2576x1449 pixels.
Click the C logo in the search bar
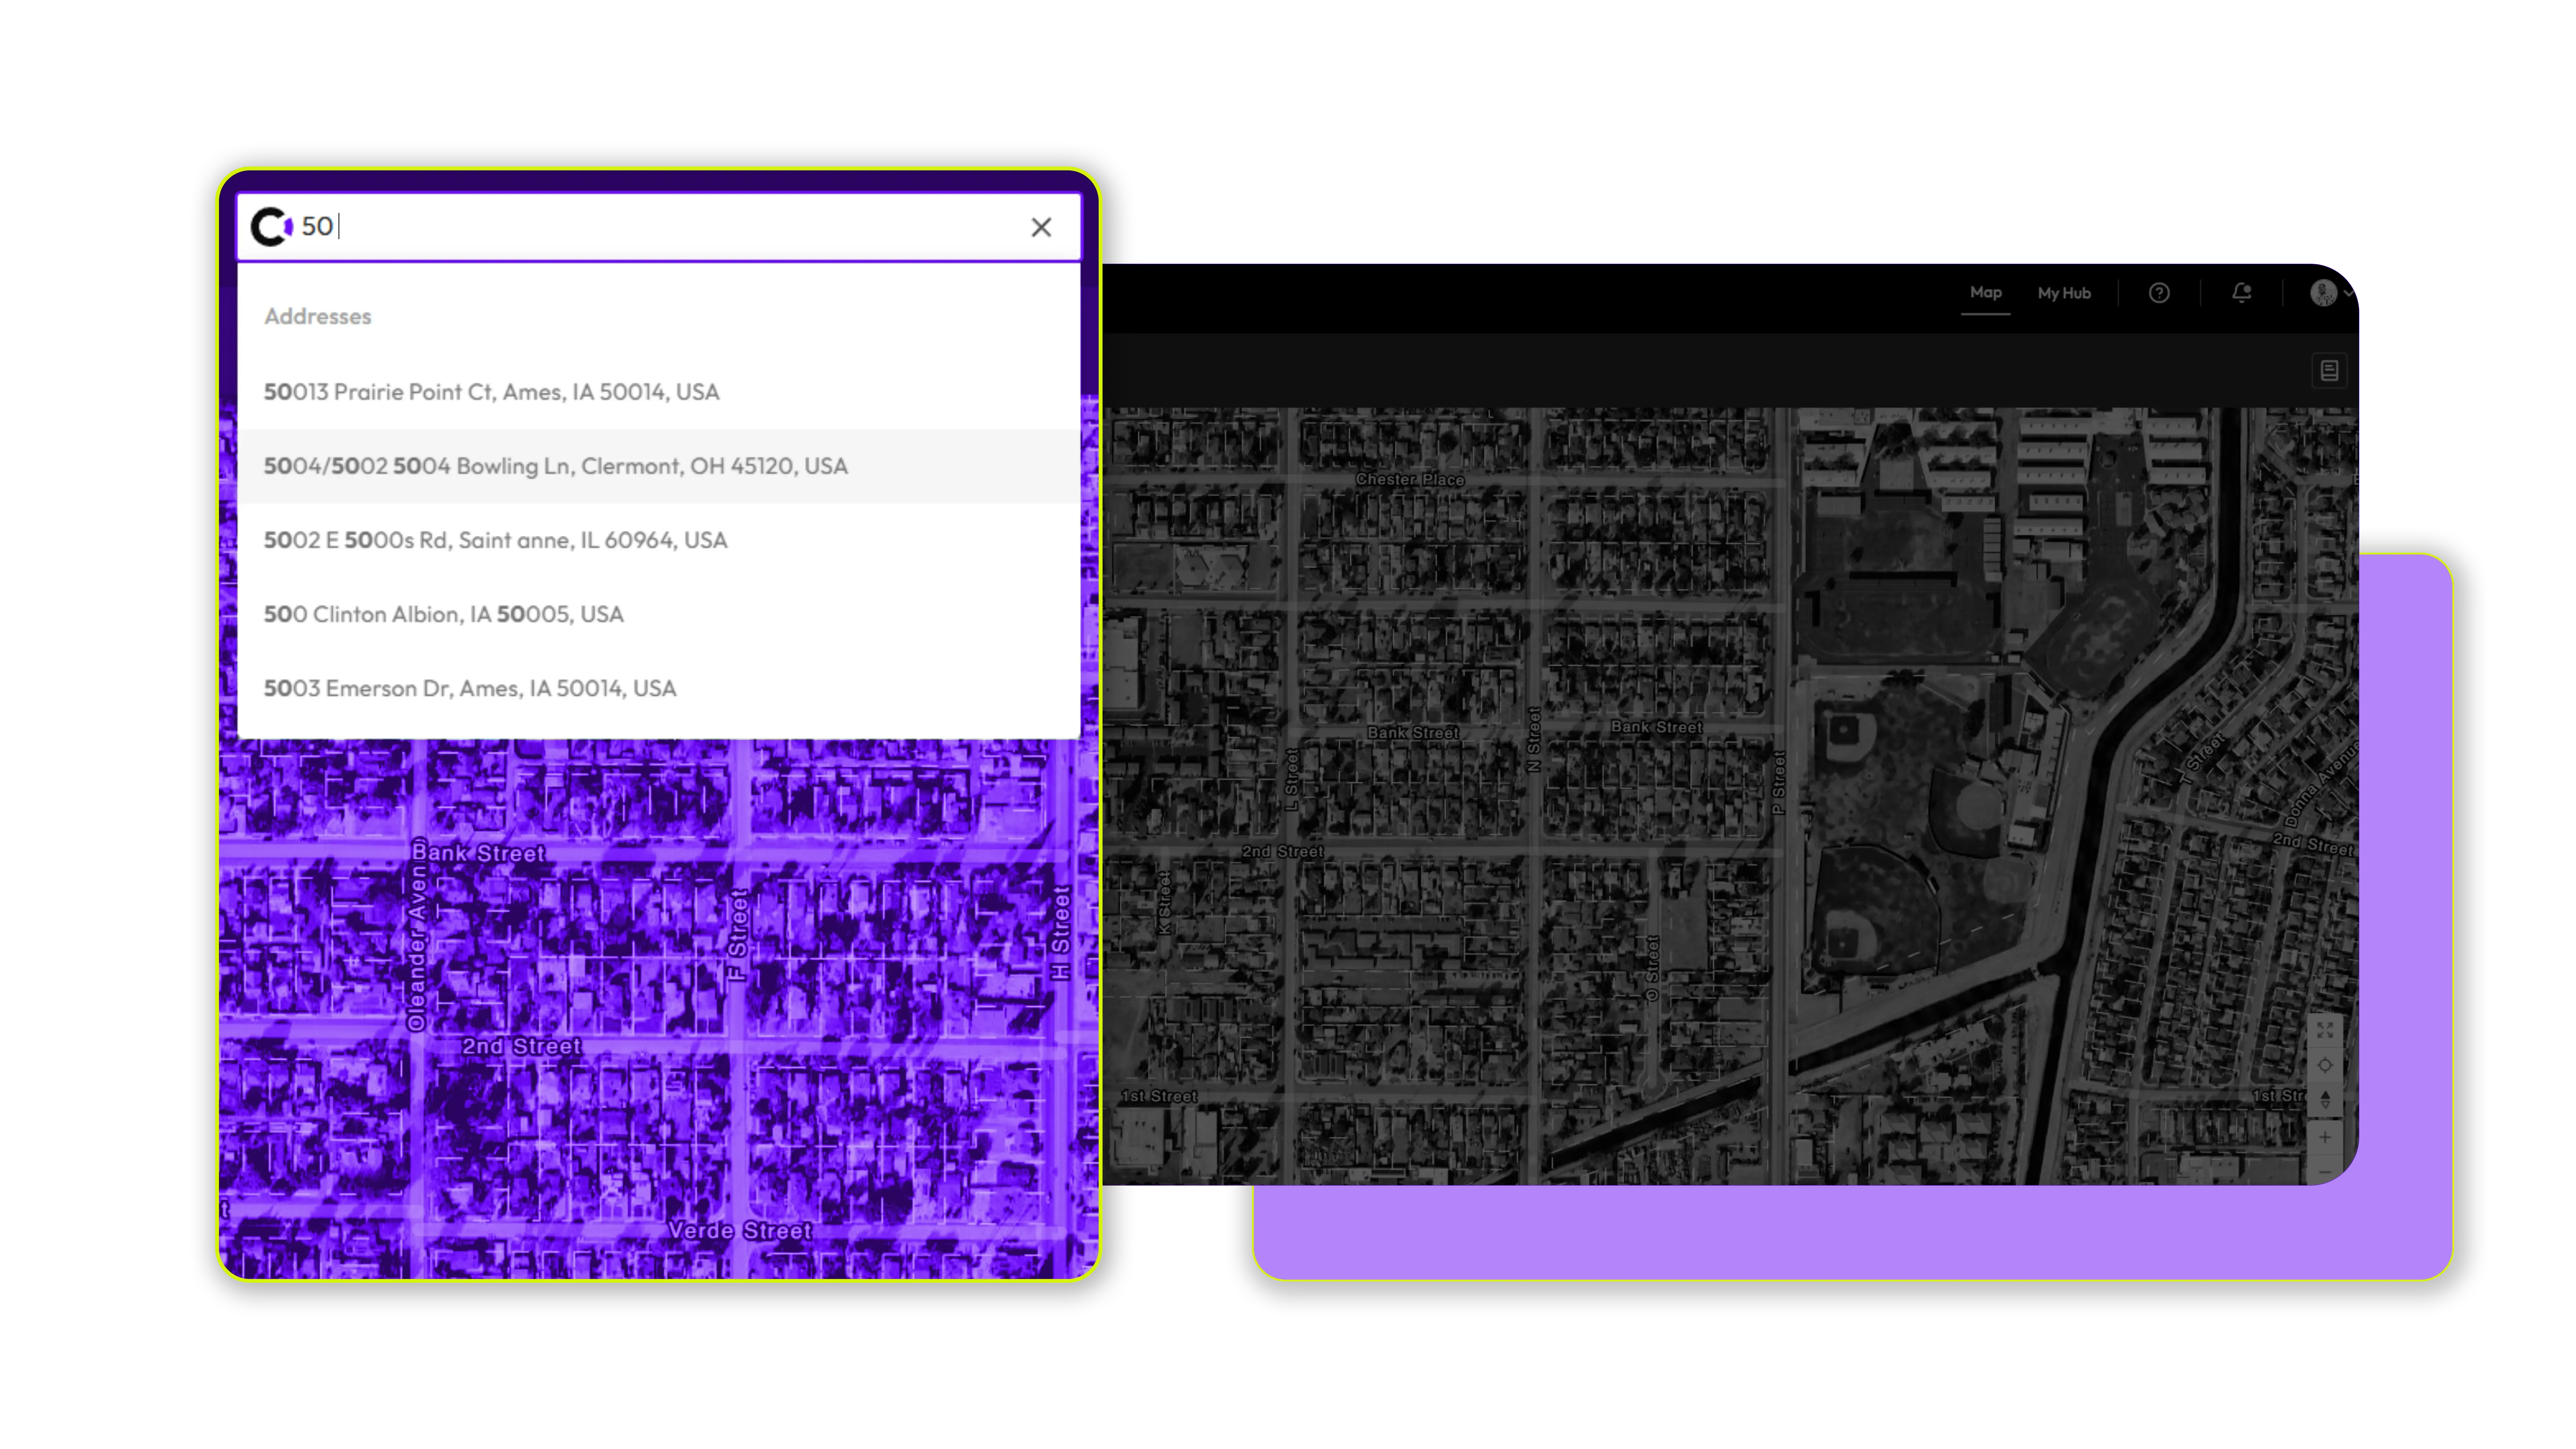coord(271,227)
